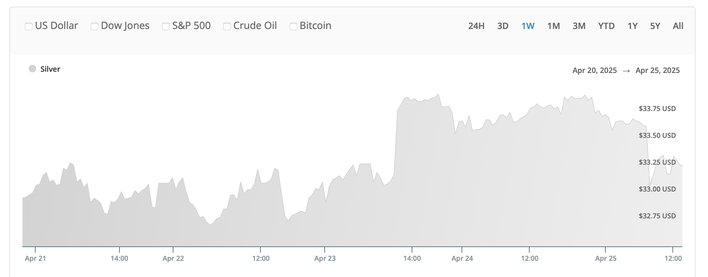Switch chart to 1M range
The width and height of the screenshot is (708, 277).
tap(554, 26)
